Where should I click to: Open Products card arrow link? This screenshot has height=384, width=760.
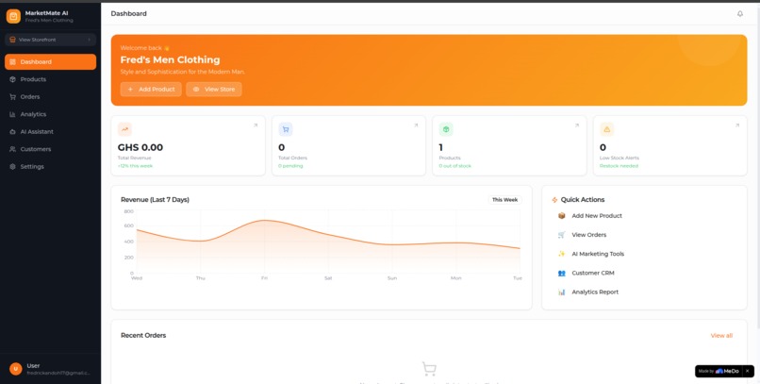tap(577, 125)
